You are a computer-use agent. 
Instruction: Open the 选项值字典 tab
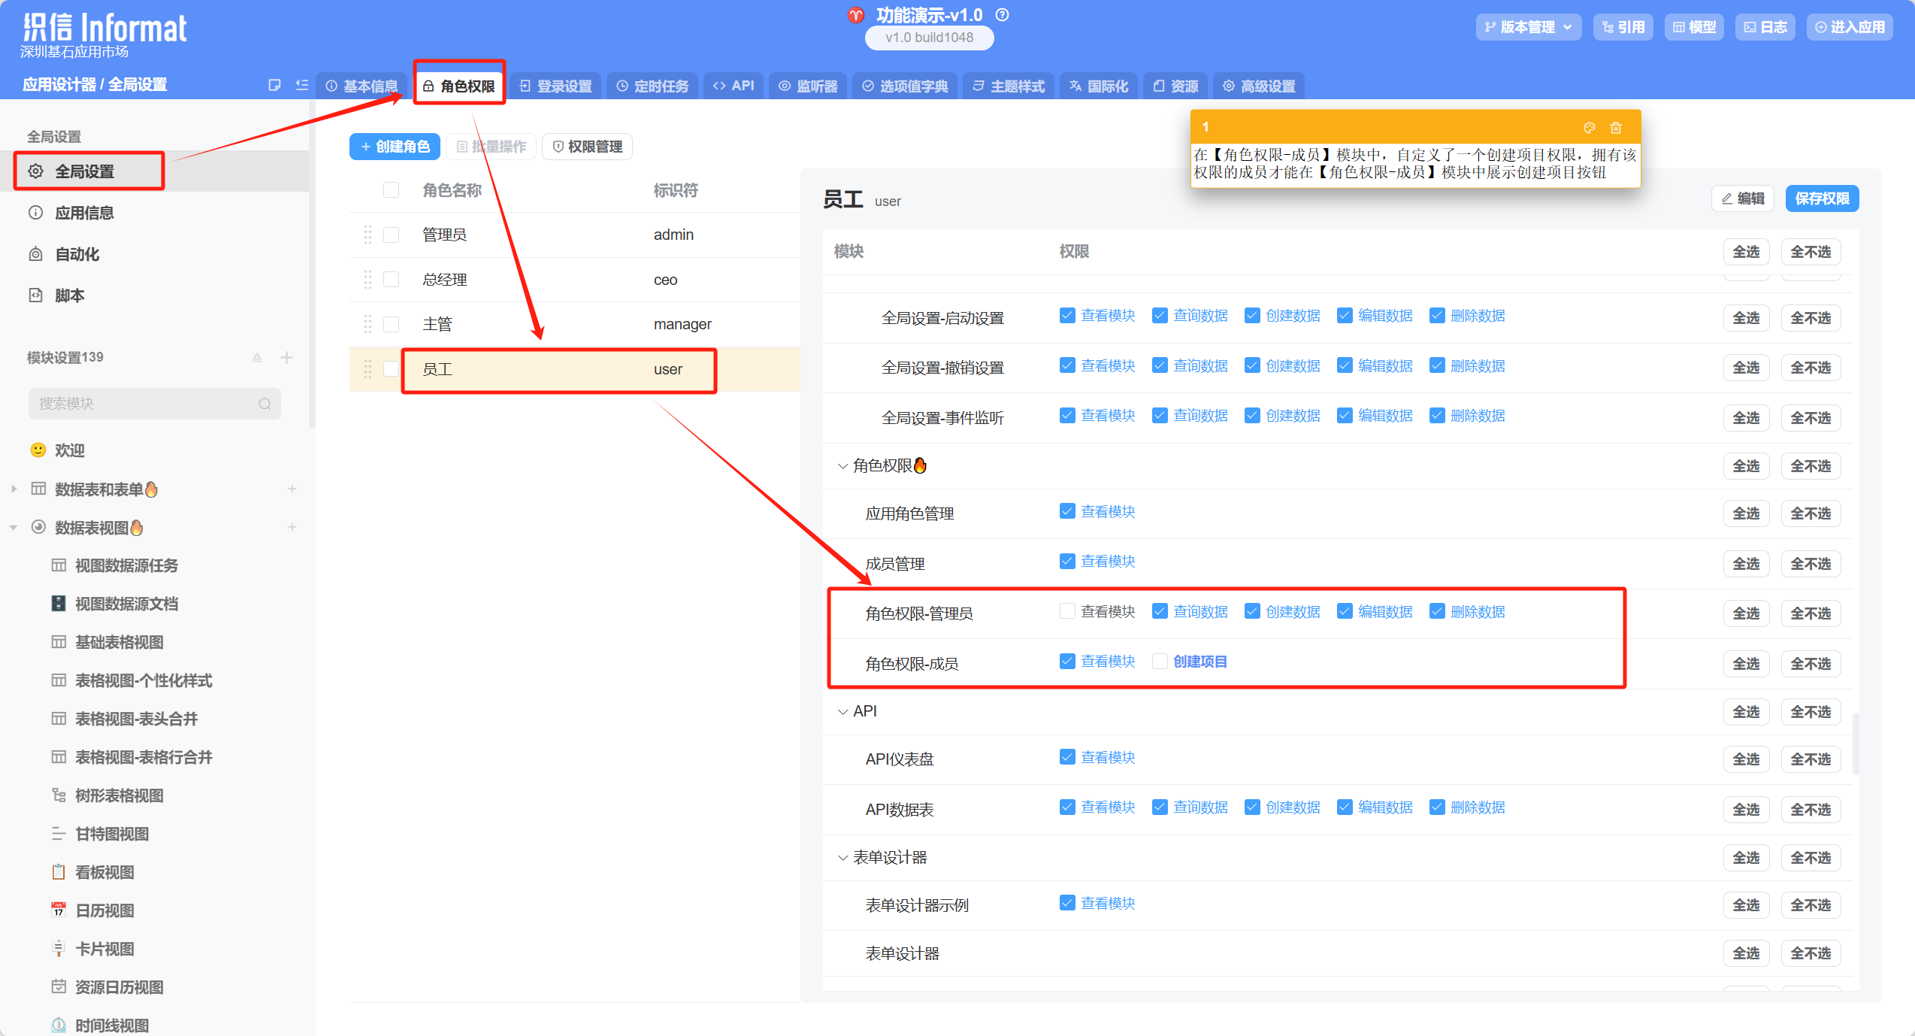(905, 86)
